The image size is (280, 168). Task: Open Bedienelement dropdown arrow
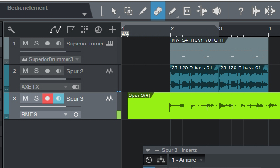[84, 15]
